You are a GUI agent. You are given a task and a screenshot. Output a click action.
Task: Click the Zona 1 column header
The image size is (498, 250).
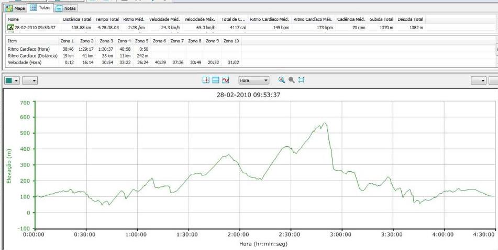(x=68, y=41)
